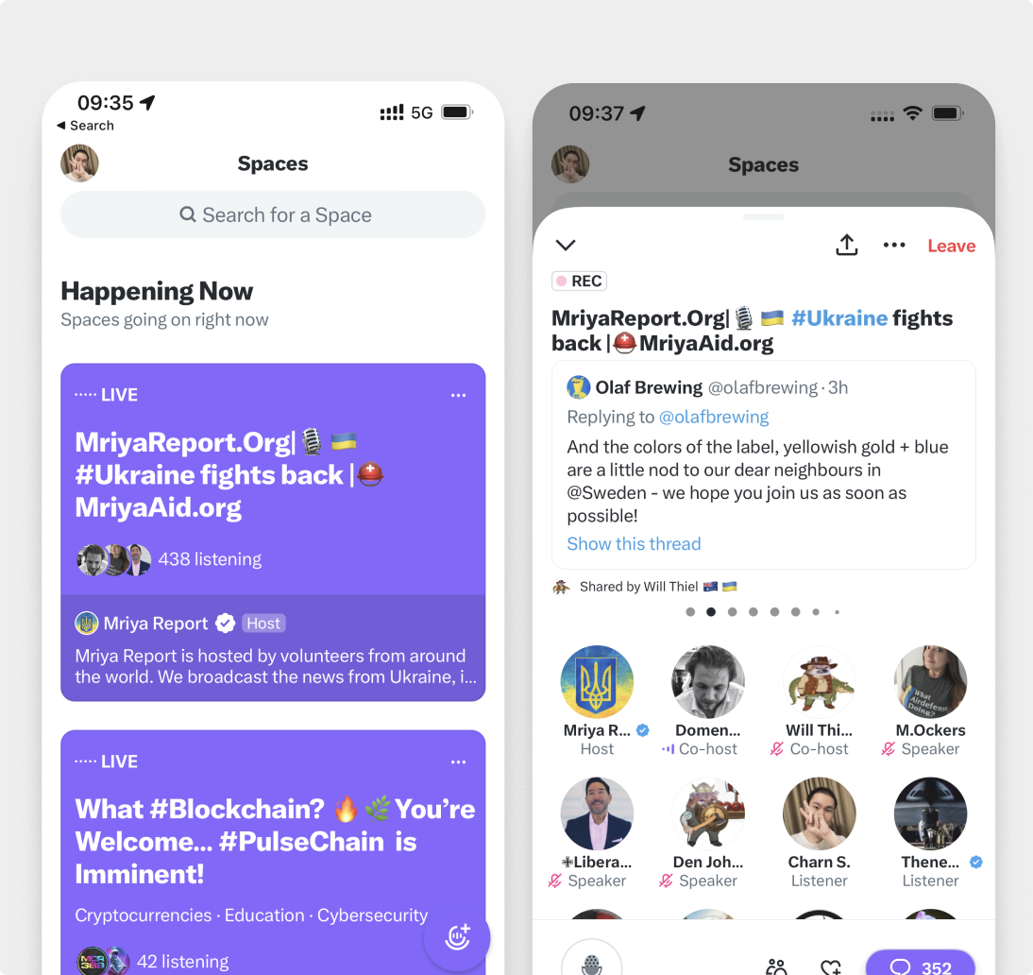Tap the heart reaction icon
The width and height of the screenshot is (1033, 975).
click(831, 967)
